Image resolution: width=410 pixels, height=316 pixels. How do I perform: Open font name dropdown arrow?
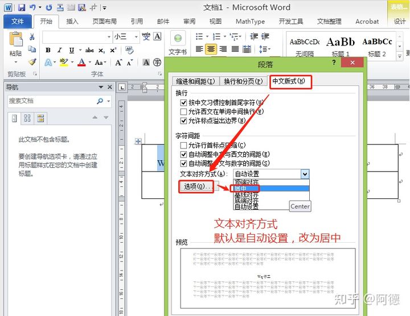(109, 37)
